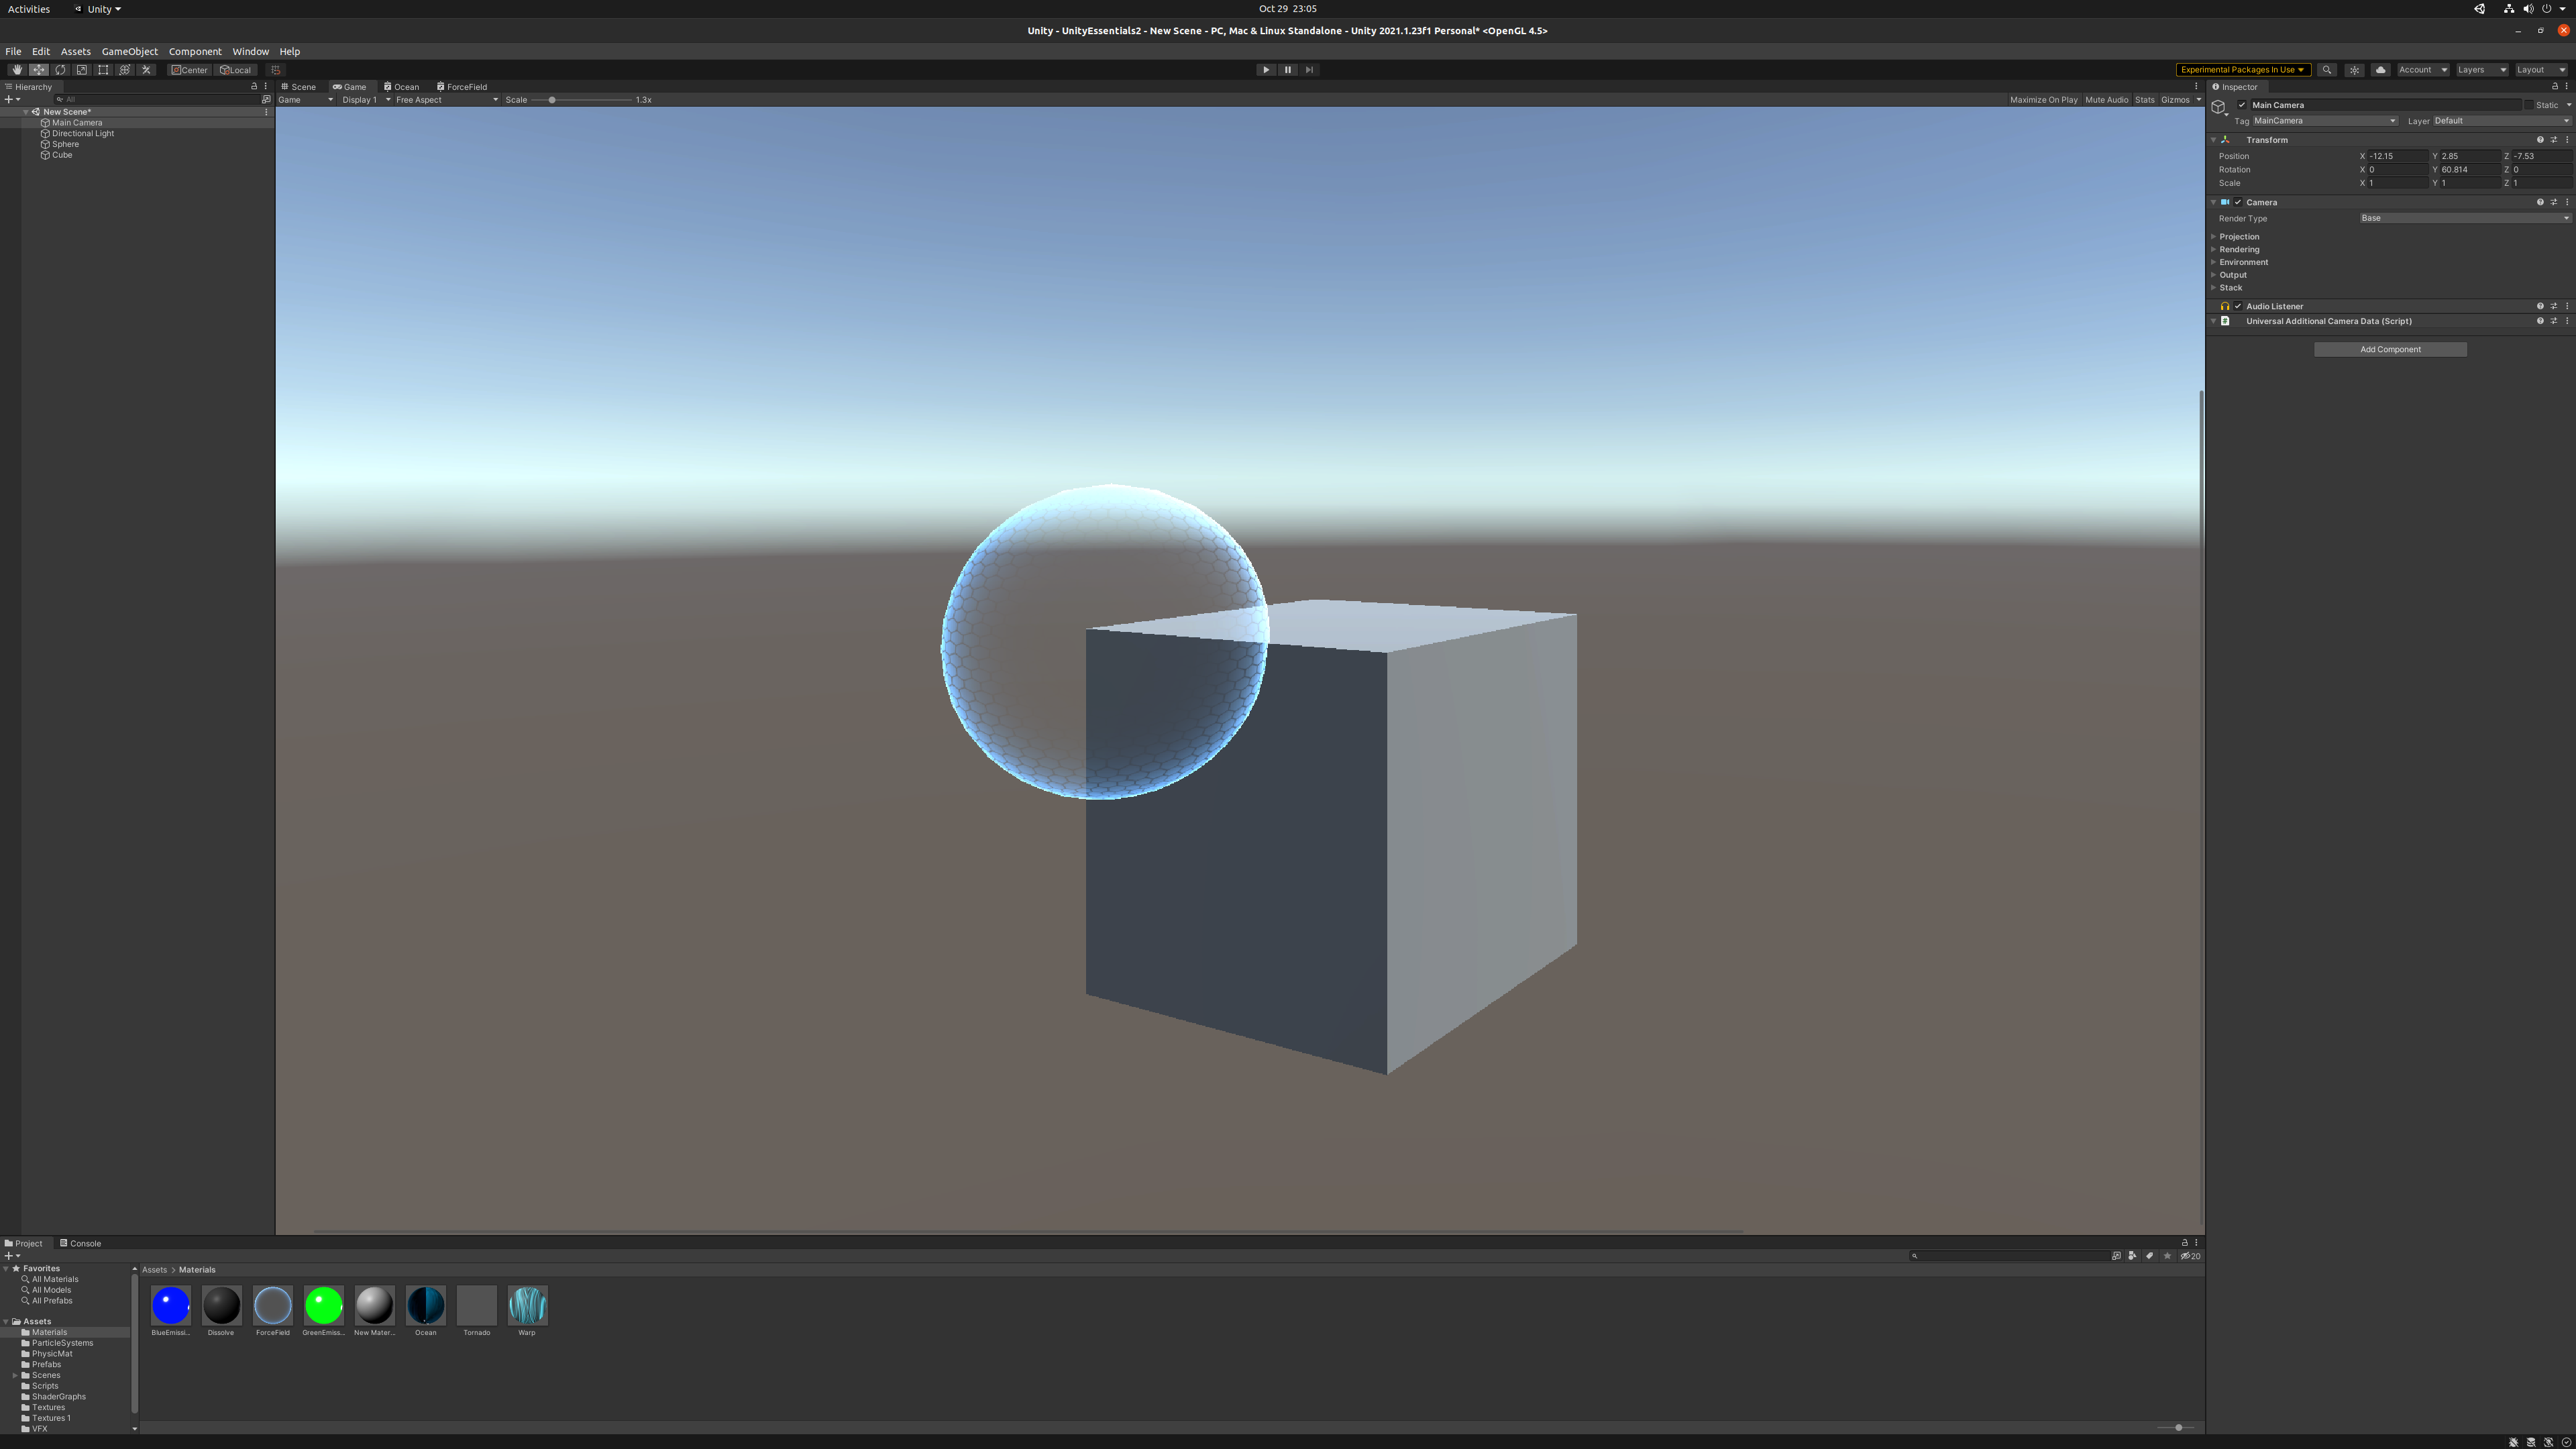Disable the Camera component checkbox
This screenshot has width=2576, height=1449.
coord(2238,202)
